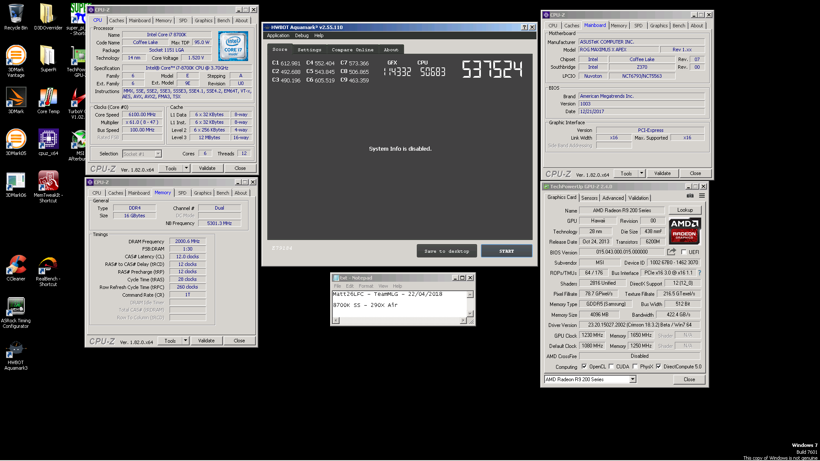
Task: Launch the Core Temp desktop icon
Action: (48, 100)
